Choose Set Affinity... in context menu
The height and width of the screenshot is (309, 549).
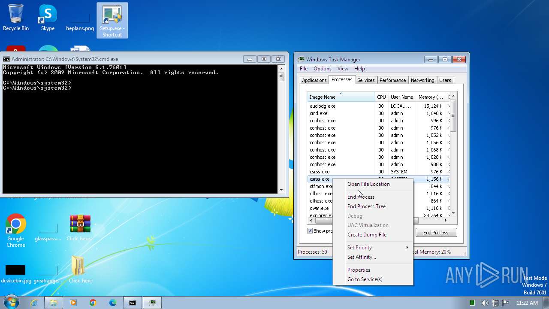pyautogui.click(x=373, y=257)
